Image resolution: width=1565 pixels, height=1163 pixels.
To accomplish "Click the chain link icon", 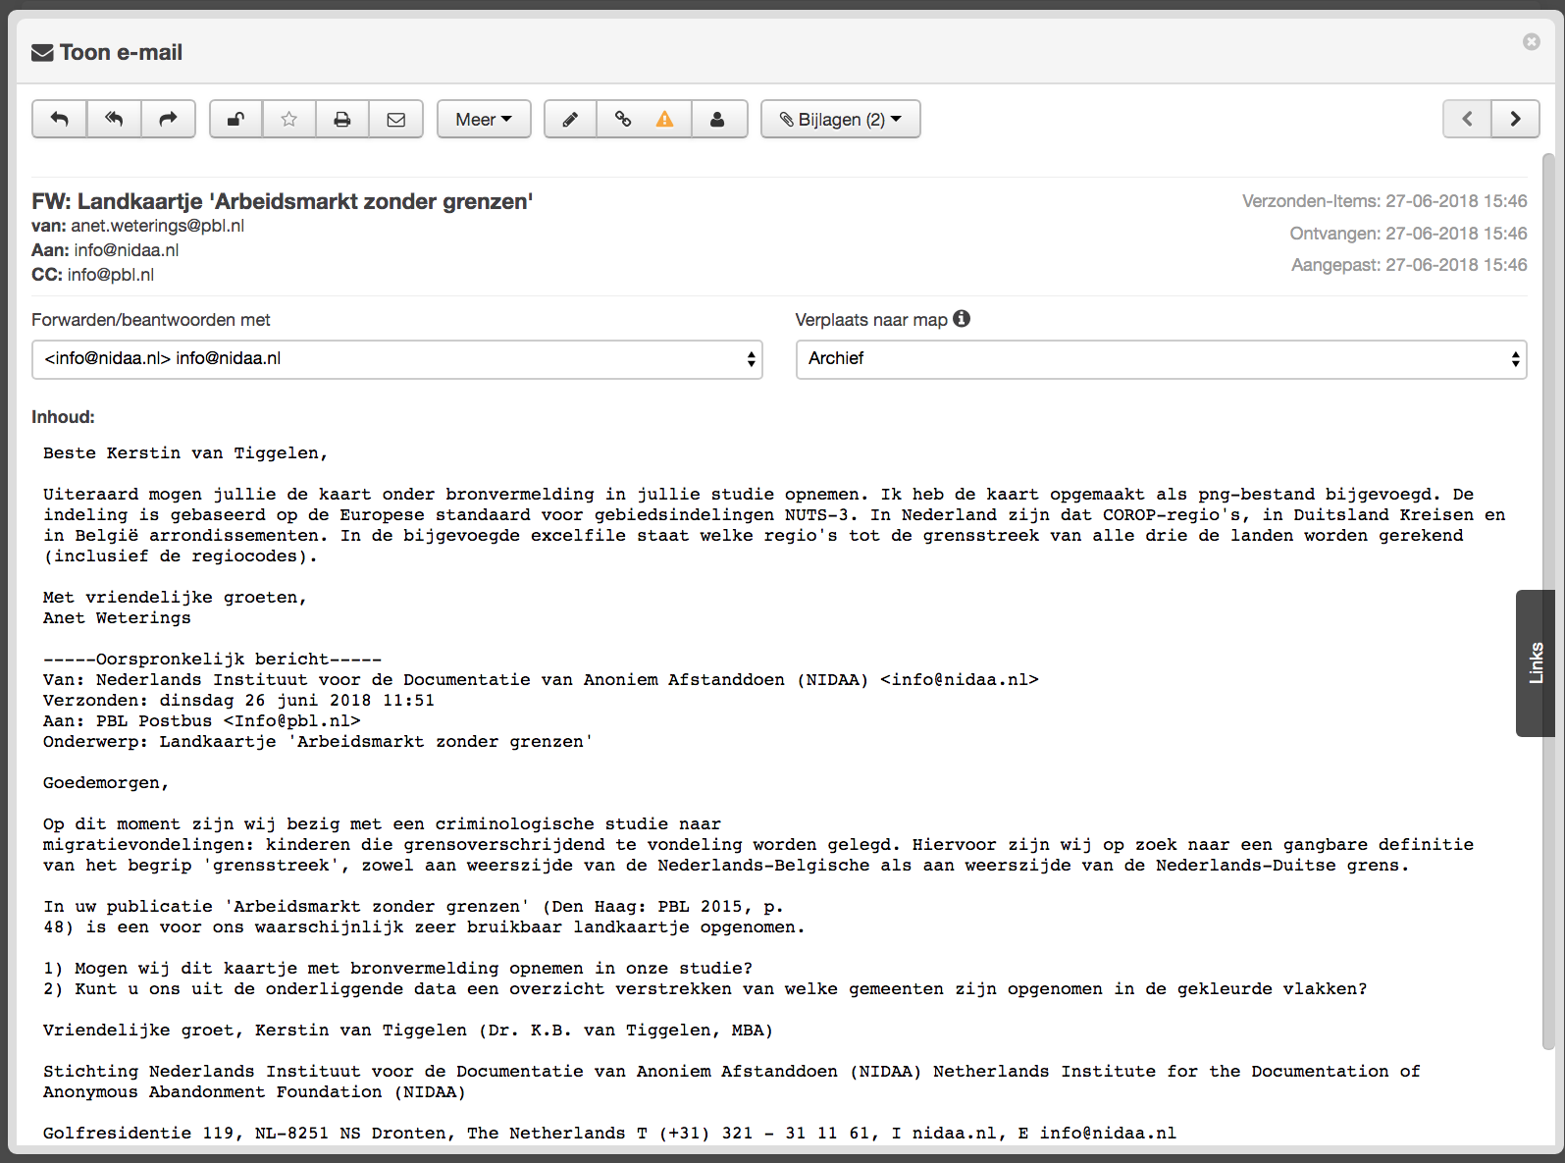I will pyautogui.click(x=622, y=119).
